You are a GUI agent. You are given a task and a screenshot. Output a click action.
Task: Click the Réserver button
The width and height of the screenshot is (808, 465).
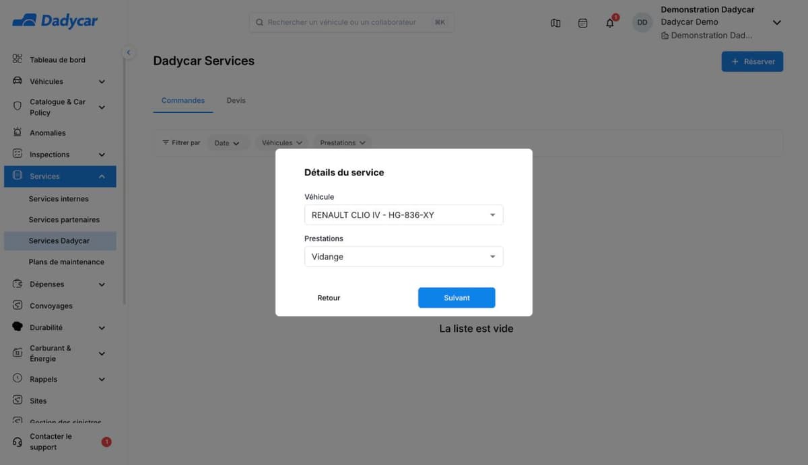(752, 61)
